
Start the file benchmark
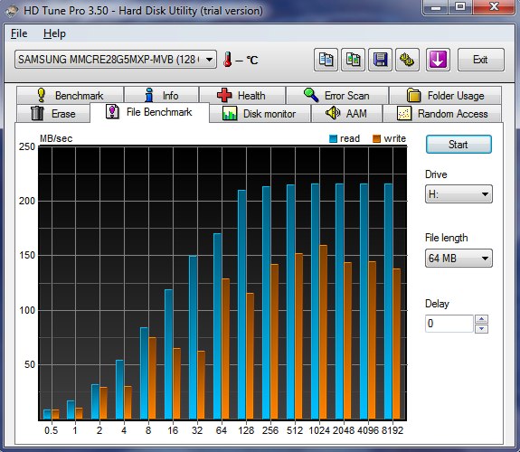click(459, 145)
